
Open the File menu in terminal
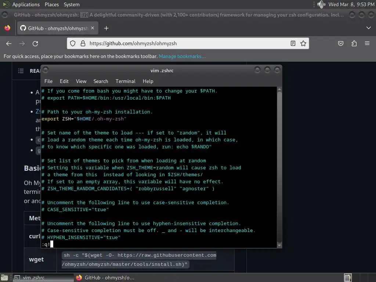point(48,81)
